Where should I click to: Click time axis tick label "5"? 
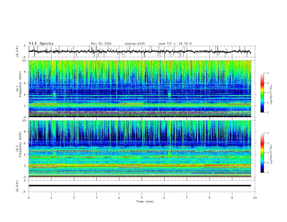coord(142,198)
